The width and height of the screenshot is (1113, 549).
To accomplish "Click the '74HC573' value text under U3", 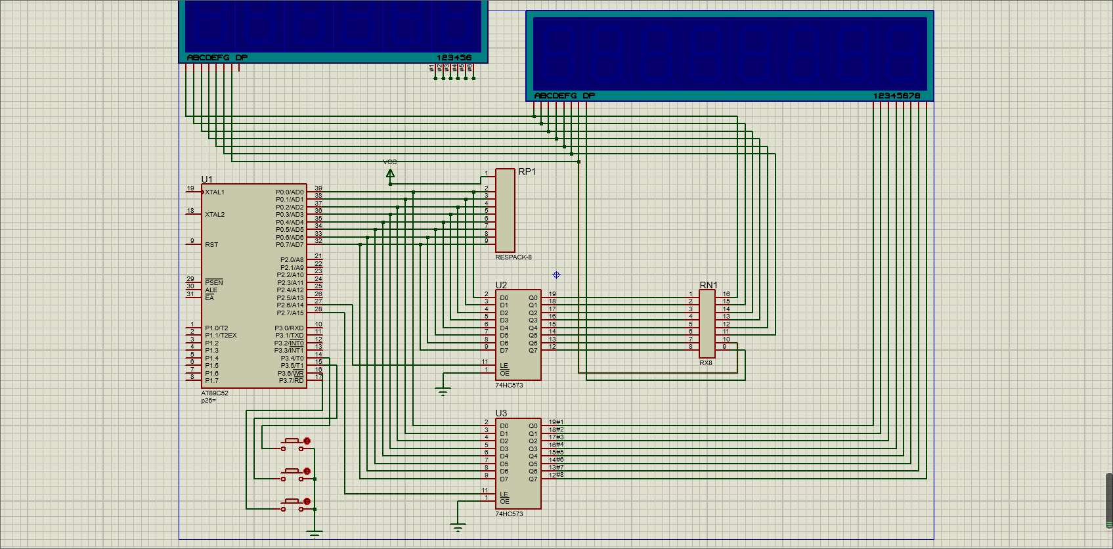I will [x=509, y=514].
